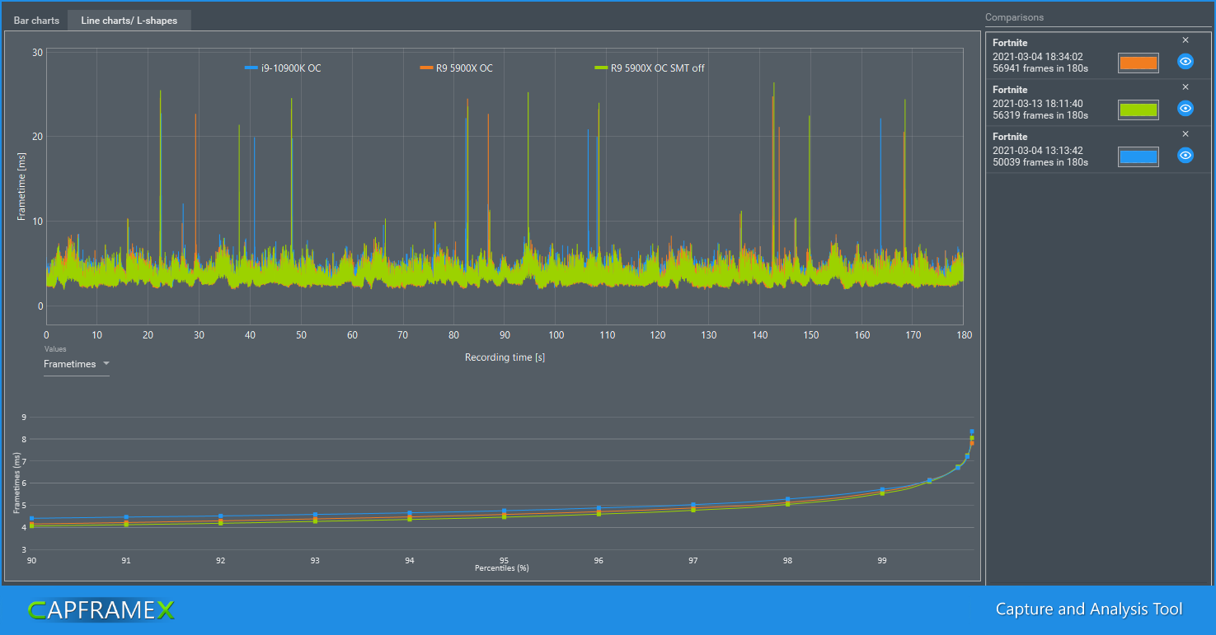Open the blue color swatch picker
This screenshot has height=635, width=1216.
(x=1138, y=156)
